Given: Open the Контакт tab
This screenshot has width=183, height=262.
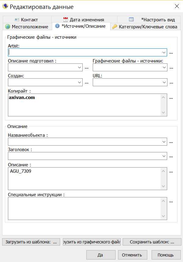Looking at the screenshot, I should [27, 19].
